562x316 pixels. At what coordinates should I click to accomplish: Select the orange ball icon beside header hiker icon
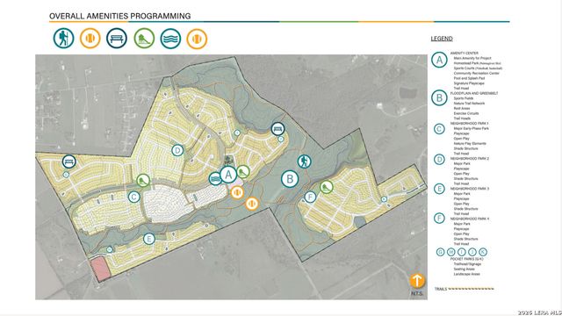(x=90, y=39)
